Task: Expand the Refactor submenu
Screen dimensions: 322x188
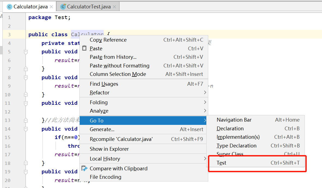Action: (x=144, y=93)
